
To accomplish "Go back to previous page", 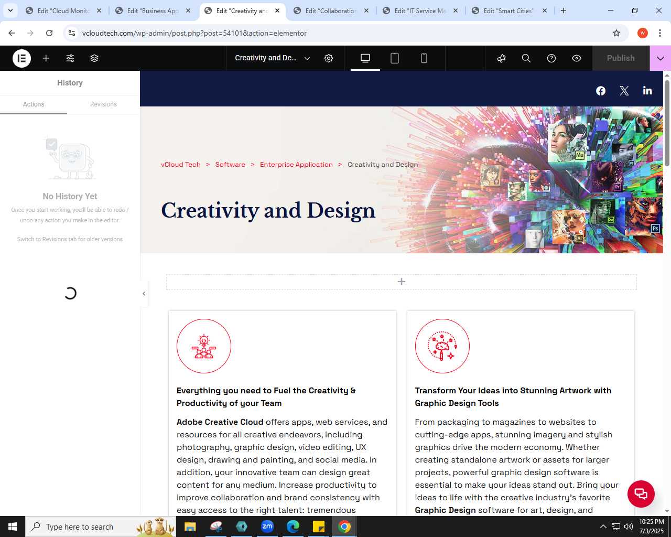I will coord(12,33).
